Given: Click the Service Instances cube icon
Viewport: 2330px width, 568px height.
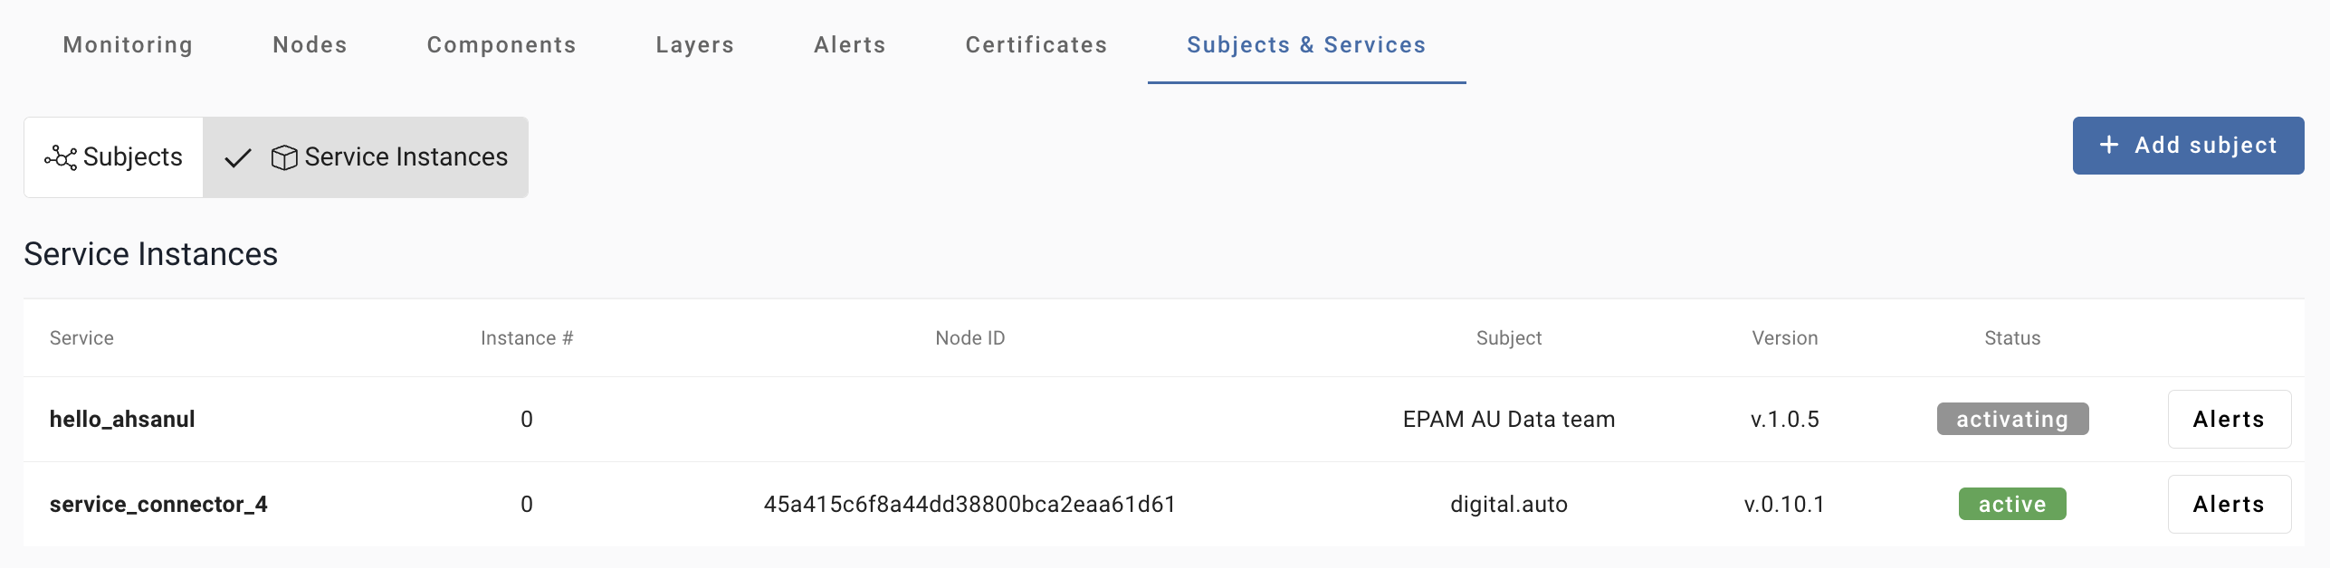Looking at the screenshot, I should [x=284, y=157].
